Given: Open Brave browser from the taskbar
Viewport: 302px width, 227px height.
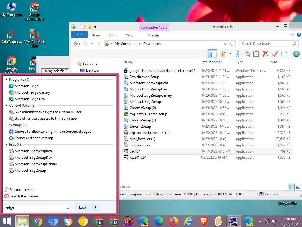Looking at the screenshot, I should click(x=203, y=221).
